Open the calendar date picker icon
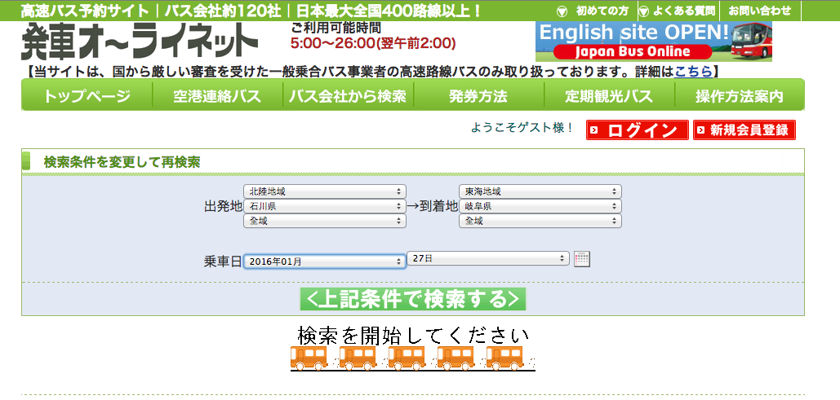The height and width of the screenshot is (400, 840). point(582,259)
